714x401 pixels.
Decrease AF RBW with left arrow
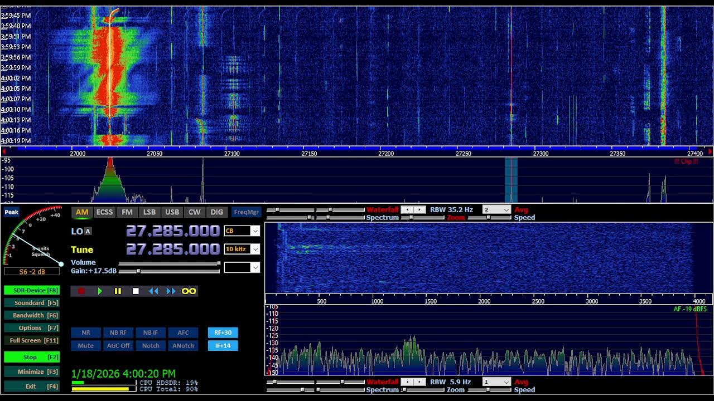click(x=407, y=382)
